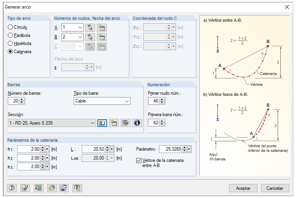Click the Primer nudo núm. field
The width and height of the screenshot is (296, 198).
[x=154, y=101]
